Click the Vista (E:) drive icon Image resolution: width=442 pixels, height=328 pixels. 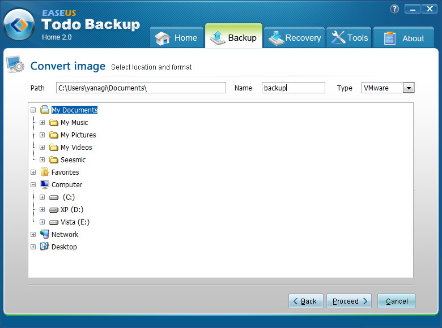pyautogui.click(x=54, y=222)
